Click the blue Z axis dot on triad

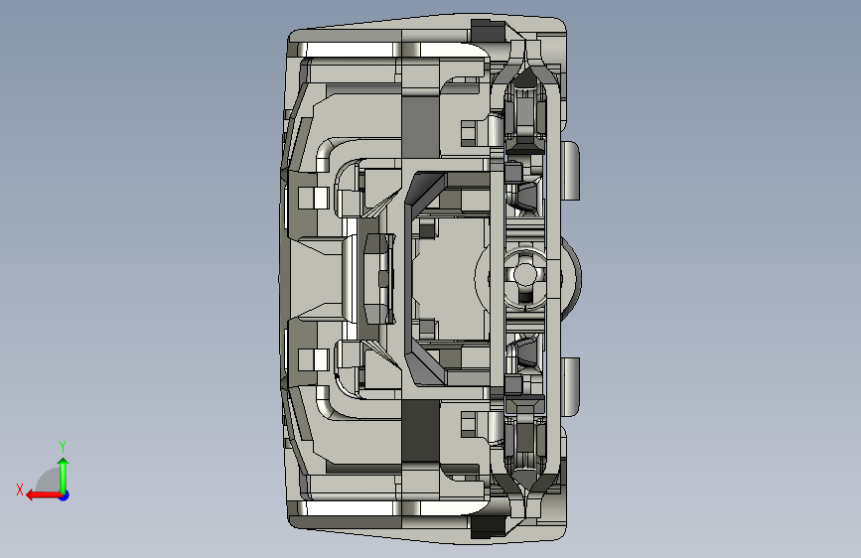(65, 495)
